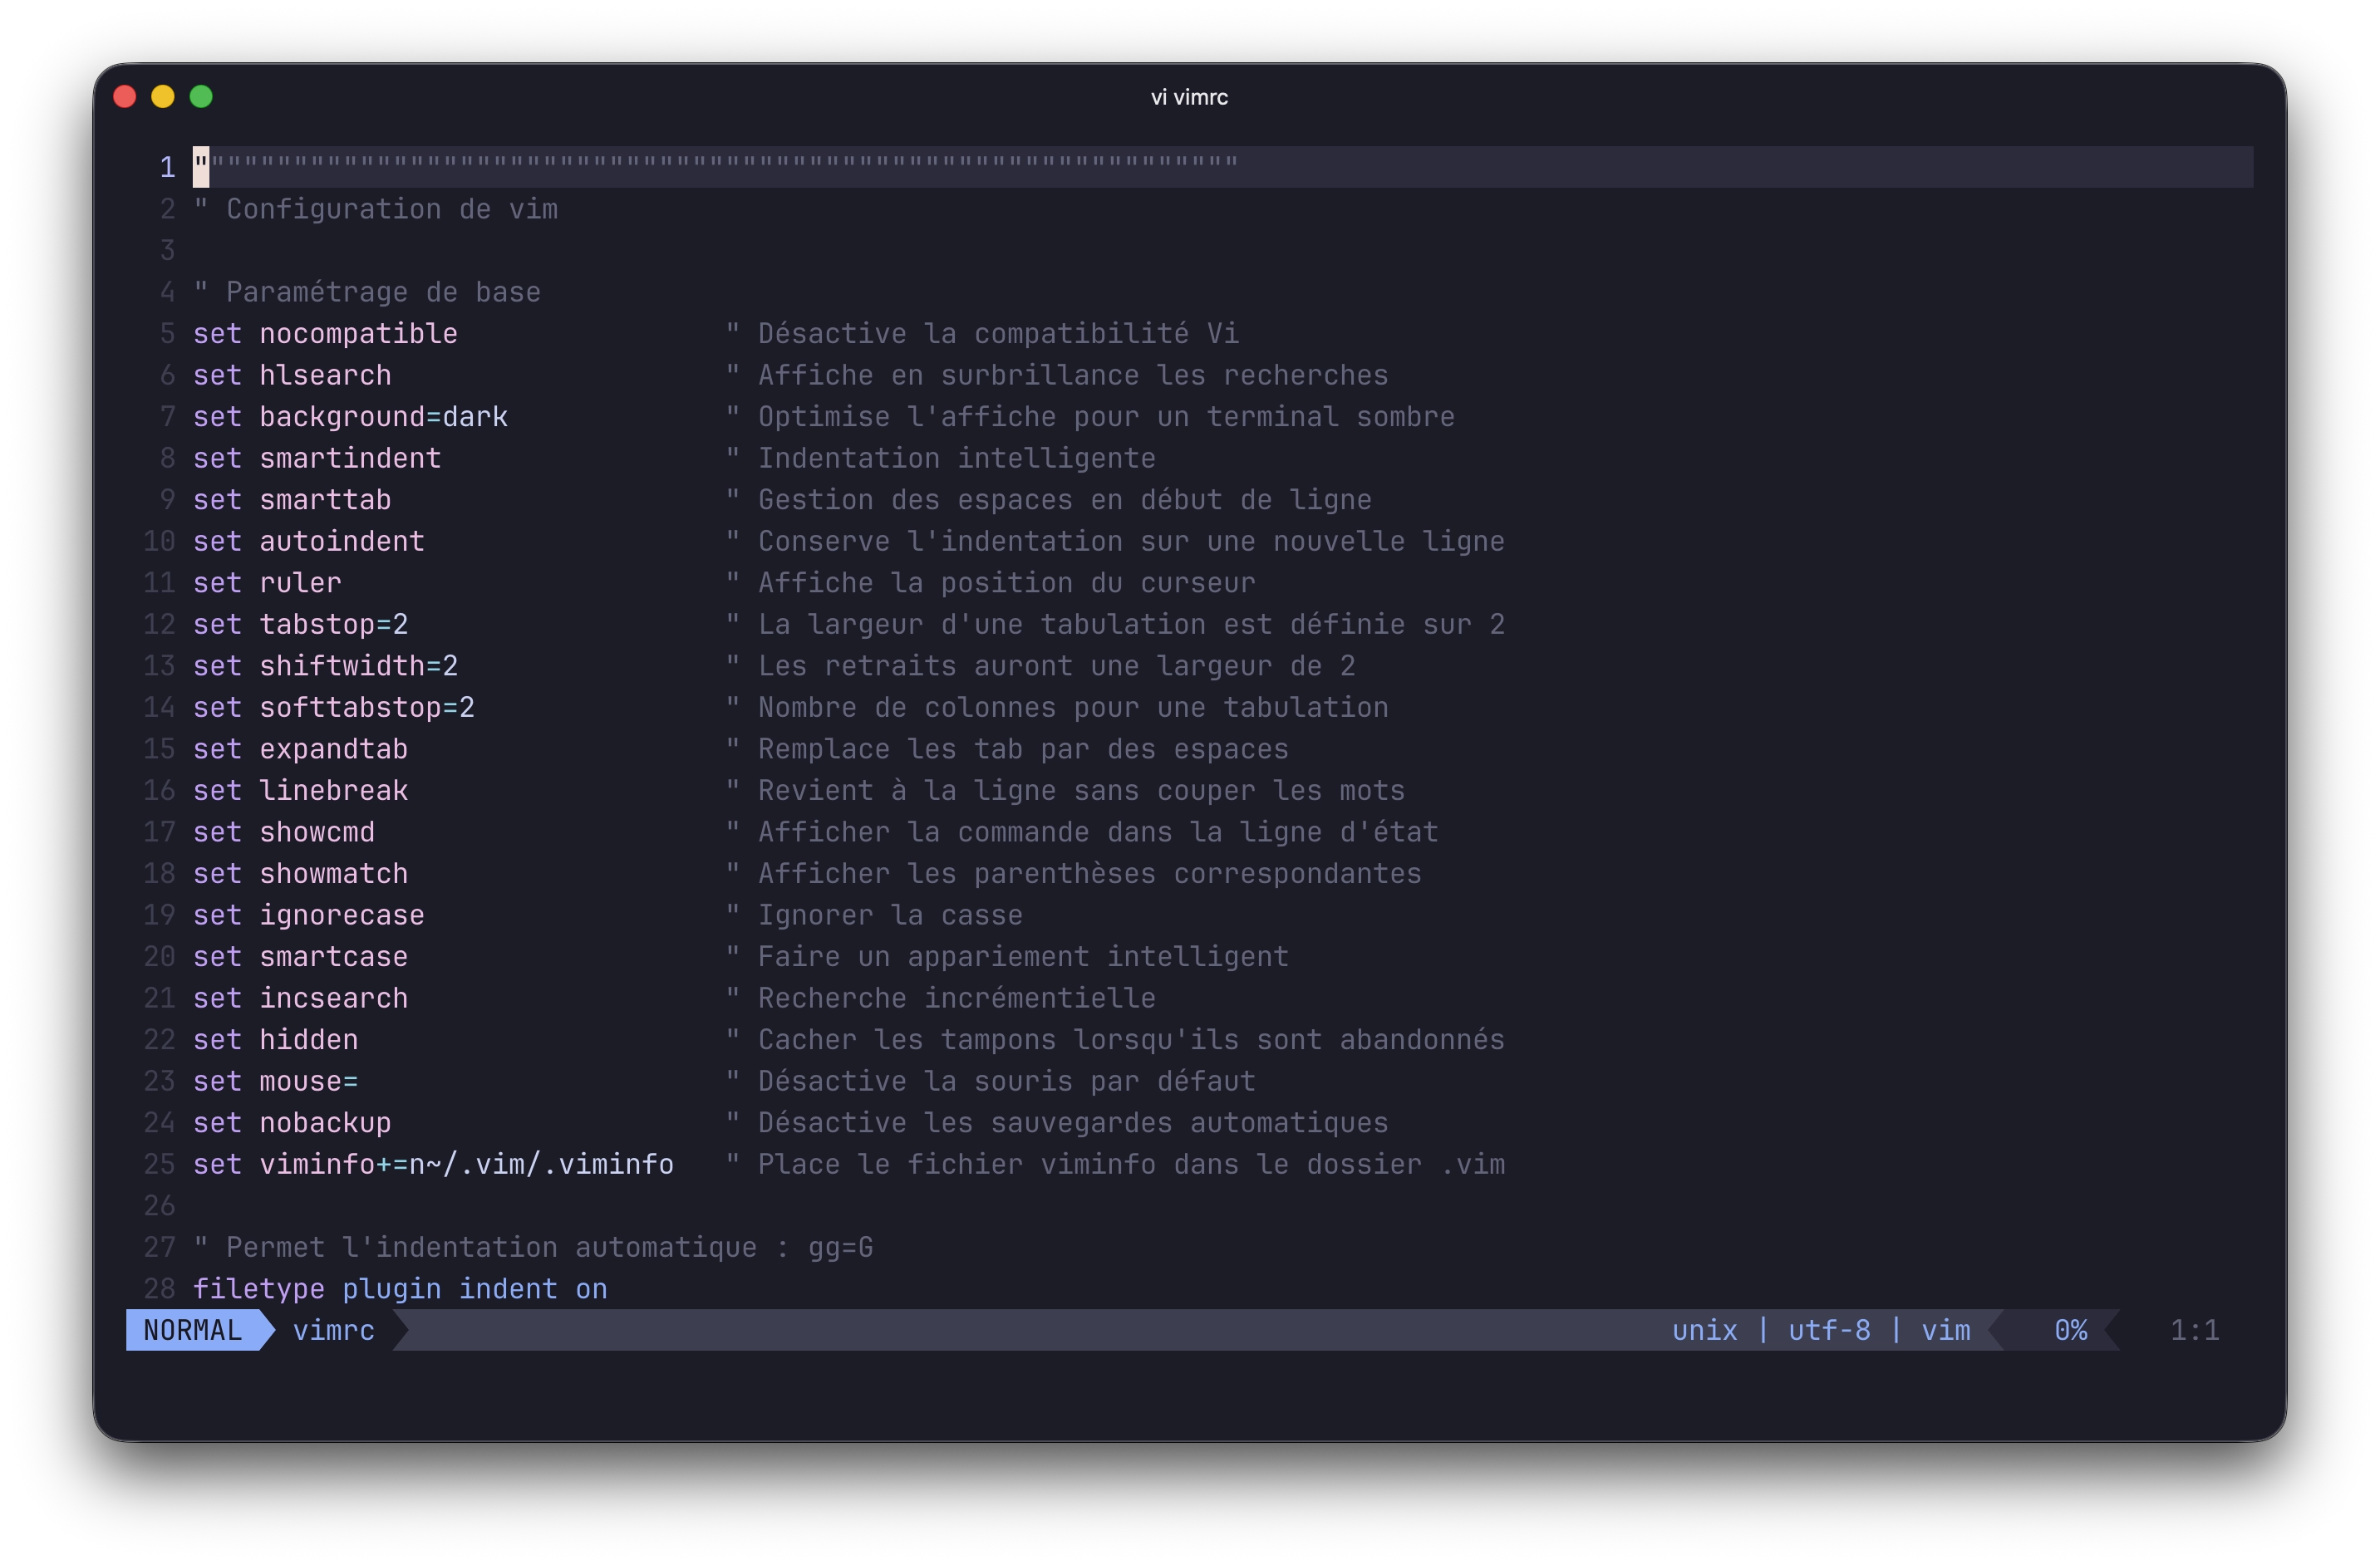The image size is (2380, 1565).
Task: Click 'set mouse=' on line 23
Action: click(x=276, y=1082)
